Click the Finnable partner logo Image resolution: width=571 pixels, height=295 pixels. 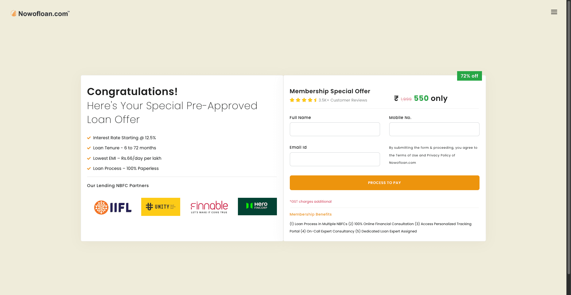(209, 207)
